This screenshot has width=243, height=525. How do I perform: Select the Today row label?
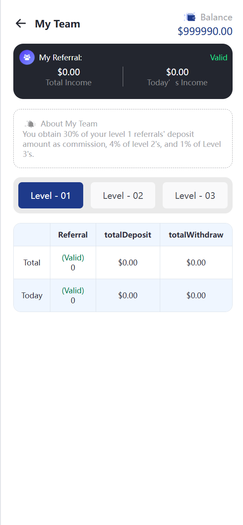pyautogui.click(x=32, y=295)
